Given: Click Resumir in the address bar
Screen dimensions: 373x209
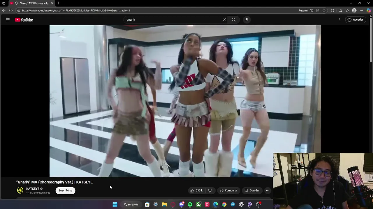Looking at the screenshot, I should pyautogui.click(x=306, y=10).
